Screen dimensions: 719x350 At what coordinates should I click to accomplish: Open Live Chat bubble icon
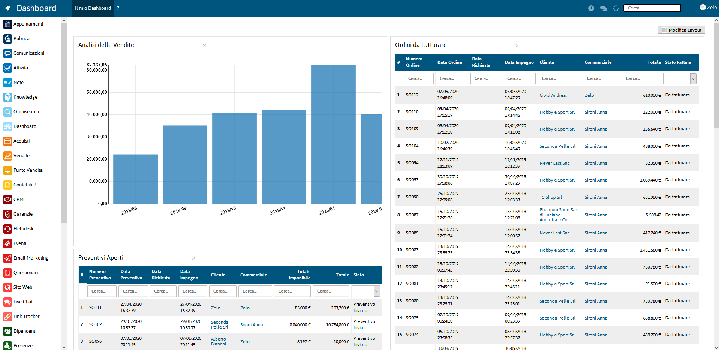[x=7, y=302]
